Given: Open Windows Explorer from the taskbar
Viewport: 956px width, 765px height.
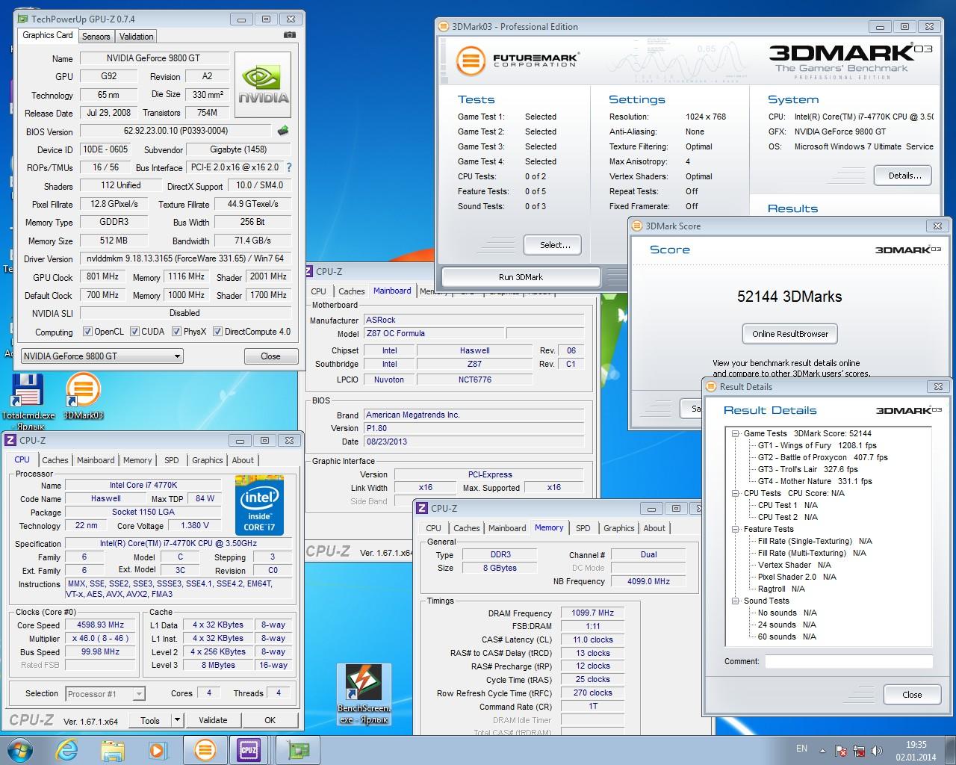Looking at the screenshot, I should point(113,750).
